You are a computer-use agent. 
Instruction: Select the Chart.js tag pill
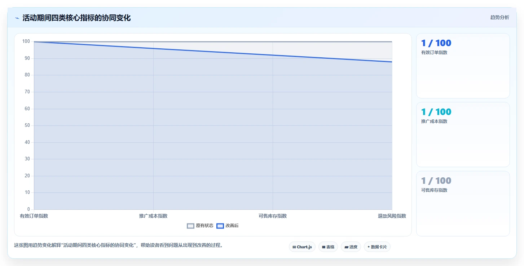click(x=302, y=247)
